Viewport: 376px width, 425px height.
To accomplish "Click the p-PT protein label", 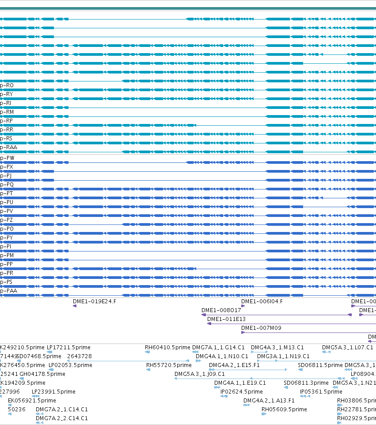I will click(7, 193).
